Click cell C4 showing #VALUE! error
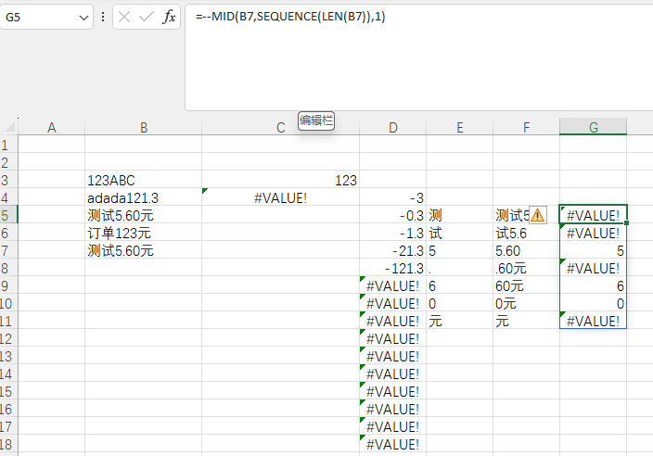 (x=281, y=197)
